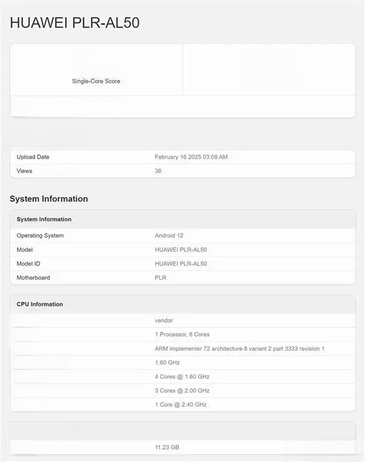Click HUAWEI PLR-AL50 in the Model ID row
This screenshot has width=365, height=462.
click(181, 264)
